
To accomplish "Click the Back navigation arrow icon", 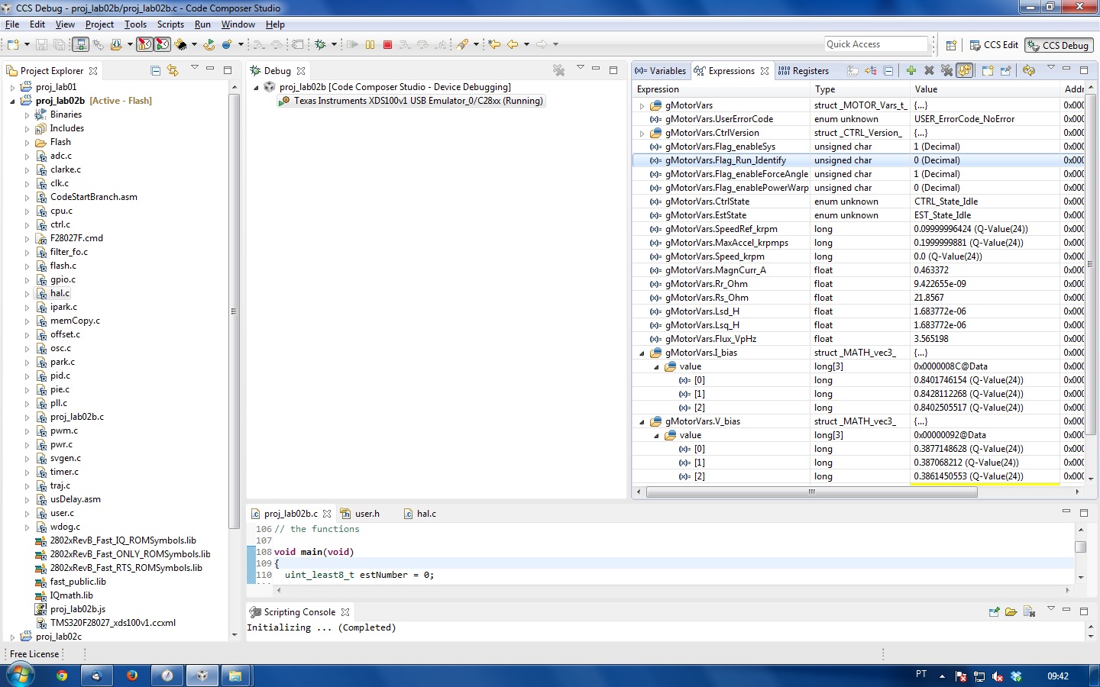I will click(512, 44).
